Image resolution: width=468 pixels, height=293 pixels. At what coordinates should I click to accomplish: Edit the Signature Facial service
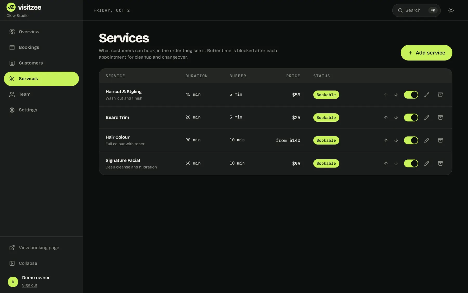point(427,164)
